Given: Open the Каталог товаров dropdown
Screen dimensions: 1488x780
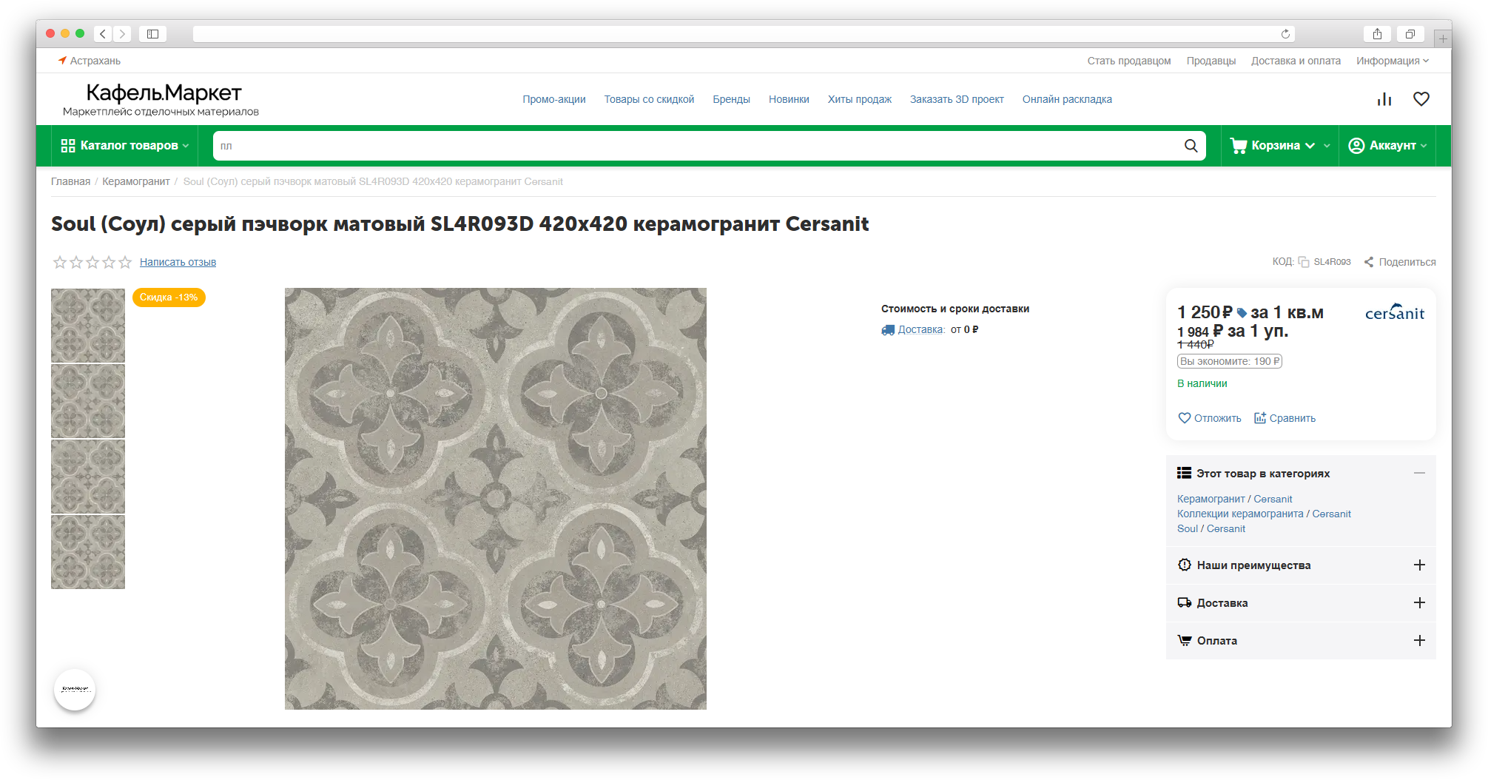Looking at the screenshot, I should [x=125, y=146].
